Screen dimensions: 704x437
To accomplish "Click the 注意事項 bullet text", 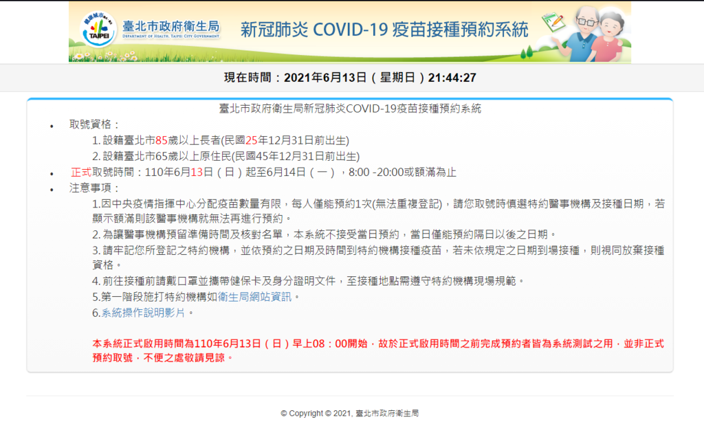I will click(95, 188).
